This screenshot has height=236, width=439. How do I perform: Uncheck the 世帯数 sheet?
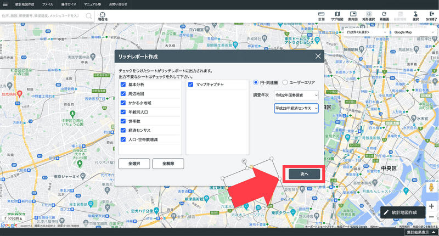click(x=123, y=121)
